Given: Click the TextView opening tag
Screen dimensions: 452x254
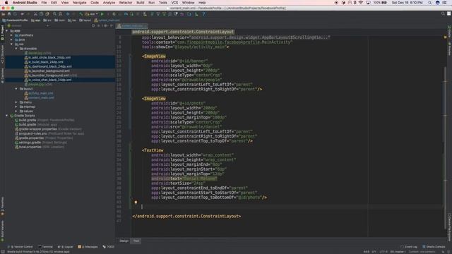Looking at the screenshot, I should [x=153, y=150].
